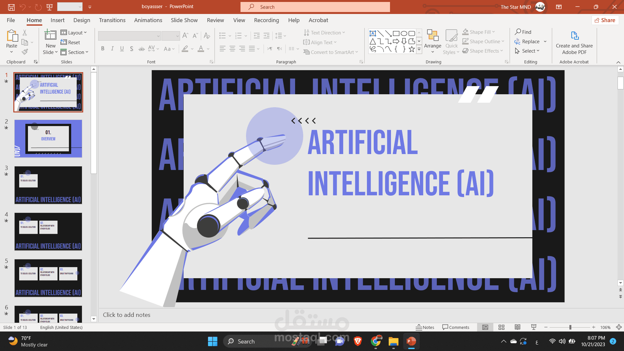Open File Explorer from the taskbar

coord(393,341)
